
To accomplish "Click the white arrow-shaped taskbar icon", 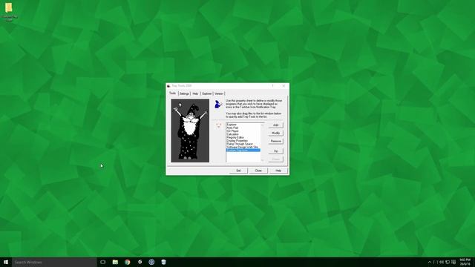I will pyautogui.click(x=140, y=262).
